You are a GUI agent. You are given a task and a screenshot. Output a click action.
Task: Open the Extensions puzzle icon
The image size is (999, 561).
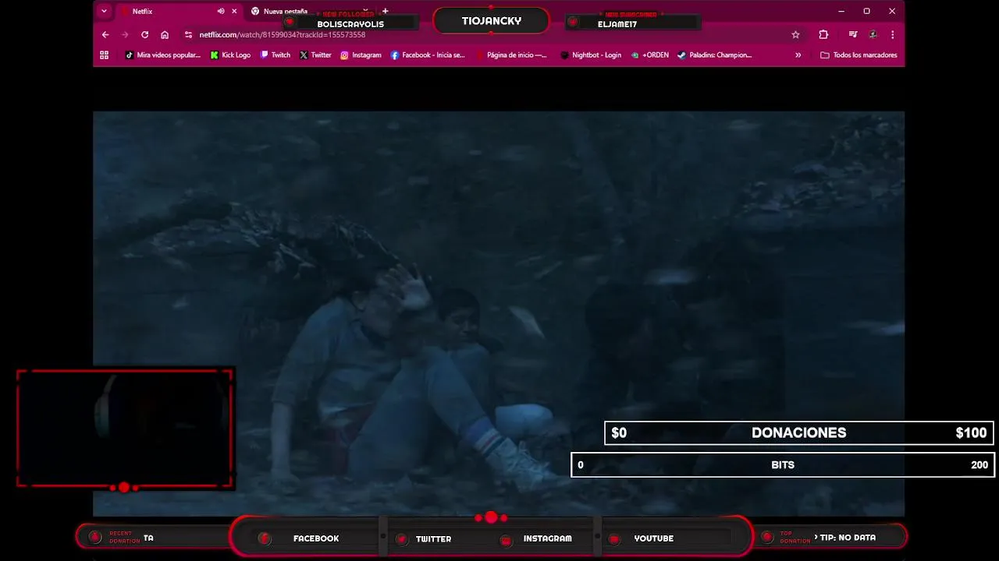pos(823,34)
